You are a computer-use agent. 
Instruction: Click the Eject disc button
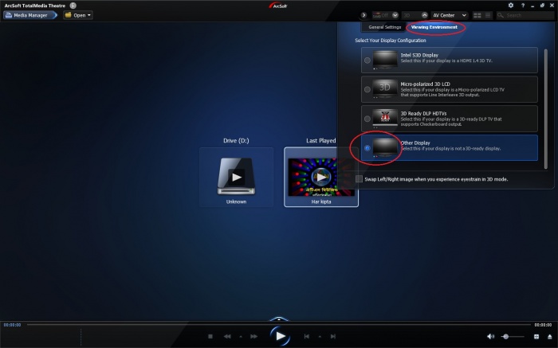pyautogui.click(x=549, y=336)
